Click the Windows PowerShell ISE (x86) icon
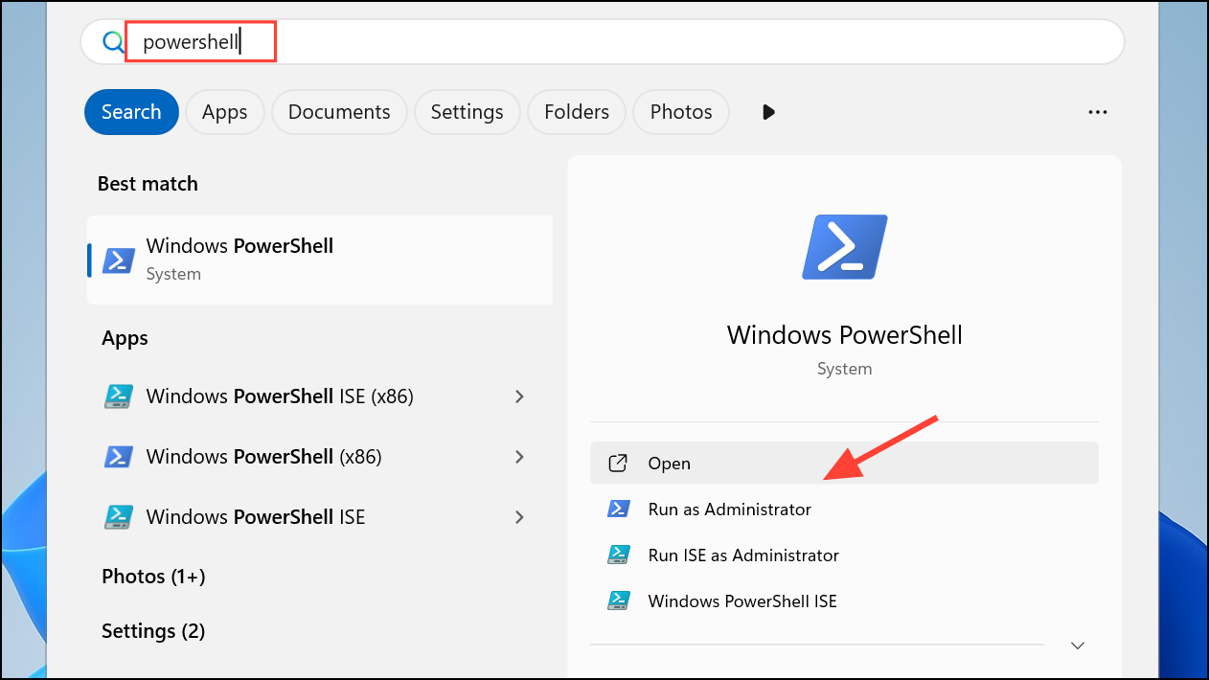Image resolution: width=1209 pixels, height=680 pixels. 118,397
